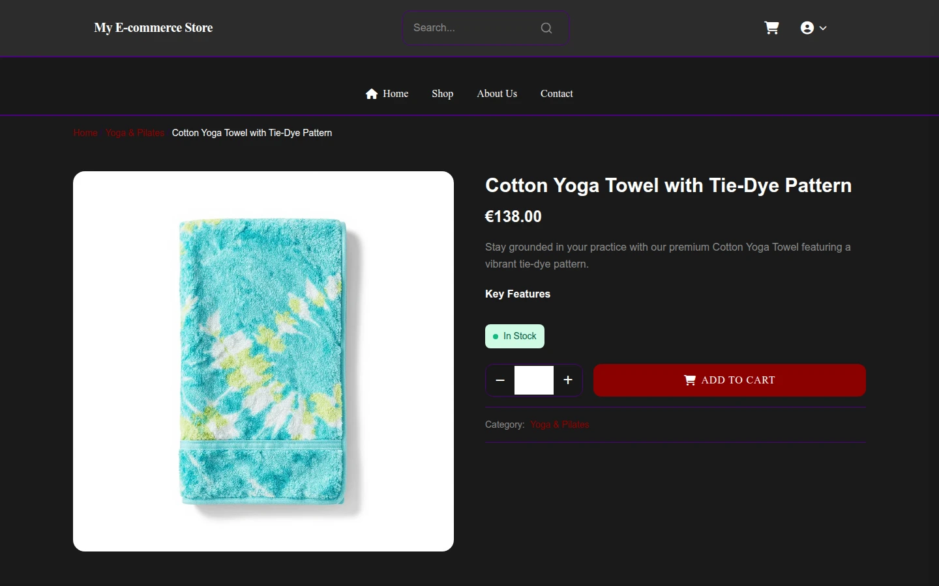
Task: Click Yoga & Pilates breadcrumb link
Action: (x=135, y=133)
